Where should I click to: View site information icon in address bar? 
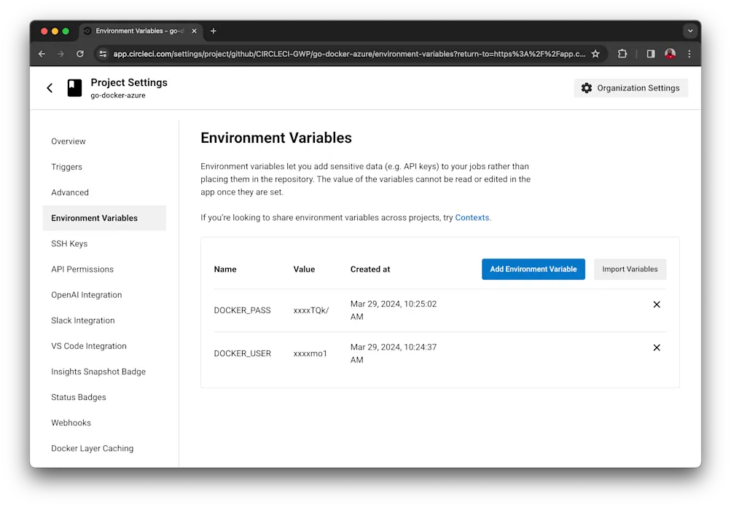pyautogui.click(x=104, y=53)
